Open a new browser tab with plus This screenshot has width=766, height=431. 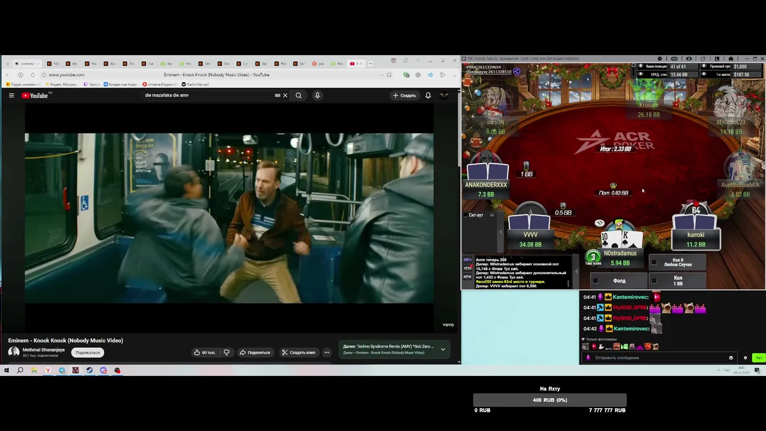(370, 63)
